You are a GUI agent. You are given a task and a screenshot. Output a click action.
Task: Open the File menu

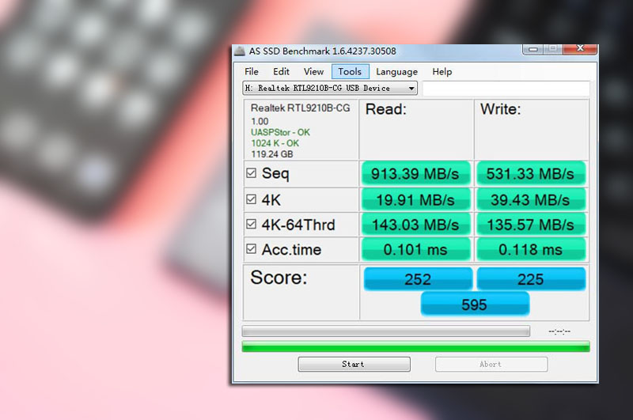coord(251,72)
